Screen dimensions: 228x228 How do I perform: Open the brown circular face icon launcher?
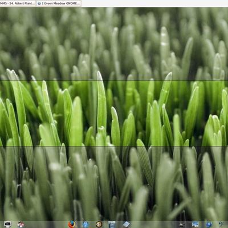pyautogui.click(x=99, y=225)
